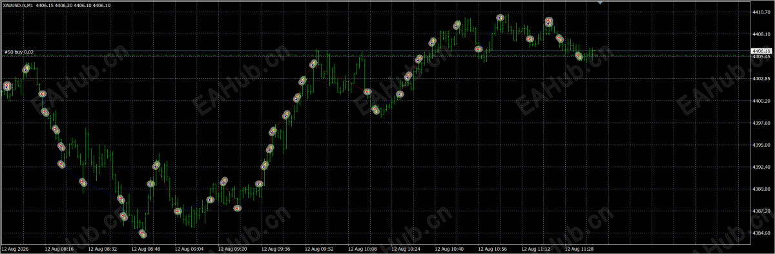Click the '12 Aug 08:16' time label

[x=59, y=248]
